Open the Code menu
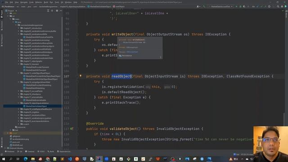Viewport: 288px width, 162px height. point(31,2)
